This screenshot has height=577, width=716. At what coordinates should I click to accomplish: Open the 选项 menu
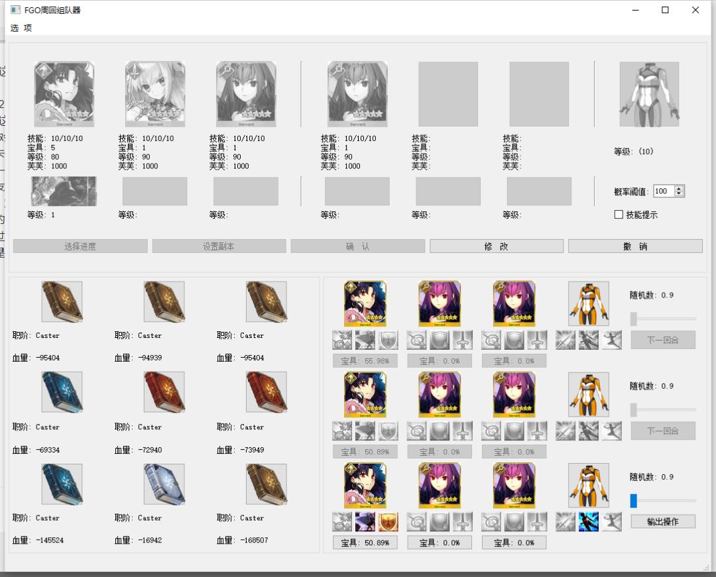pos(21,28)
